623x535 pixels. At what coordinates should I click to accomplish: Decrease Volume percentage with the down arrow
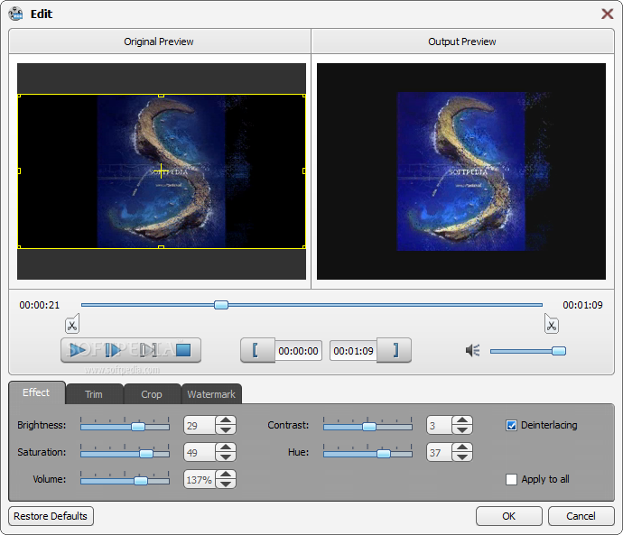[226, 484]
